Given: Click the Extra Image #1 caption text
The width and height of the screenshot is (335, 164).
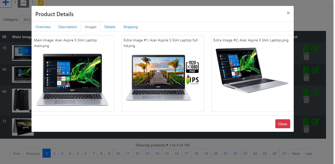Looking at the screenshot, I should point(161,43).
